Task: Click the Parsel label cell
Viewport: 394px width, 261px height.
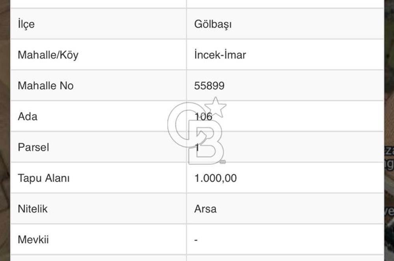Action: tap(98, 147)
